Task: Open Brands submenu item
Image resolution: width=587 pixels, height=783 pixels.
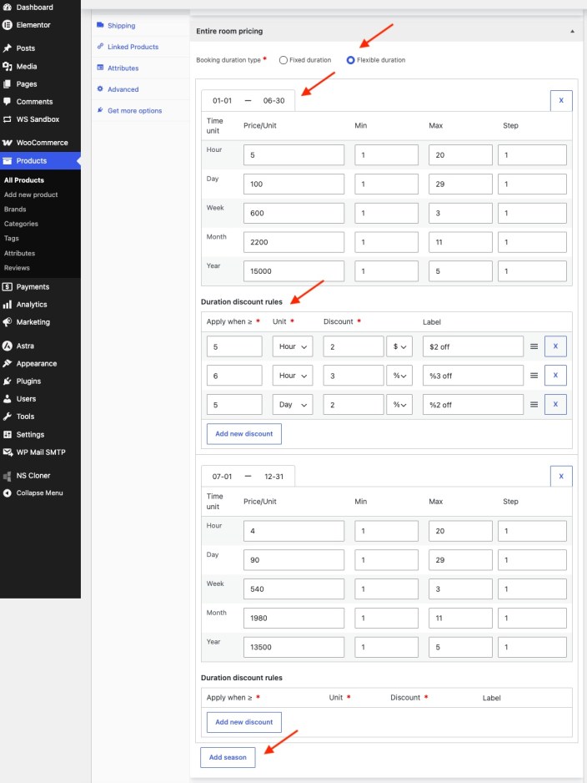Action: pyautogui.click(x=15, y=210)
